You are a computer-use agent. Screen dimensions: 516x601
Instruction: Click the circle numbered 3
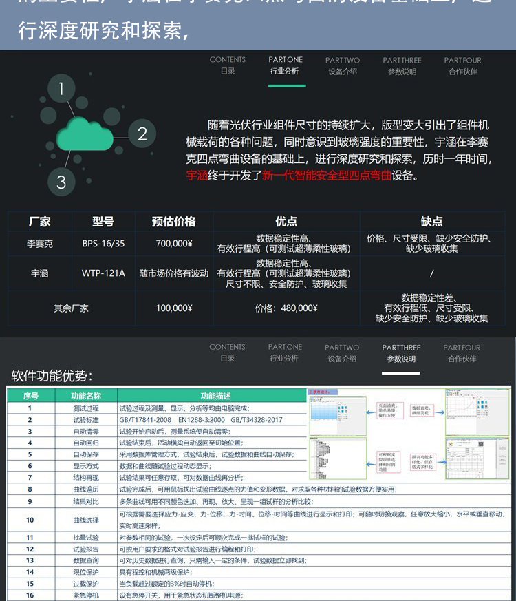click(61, 182)
